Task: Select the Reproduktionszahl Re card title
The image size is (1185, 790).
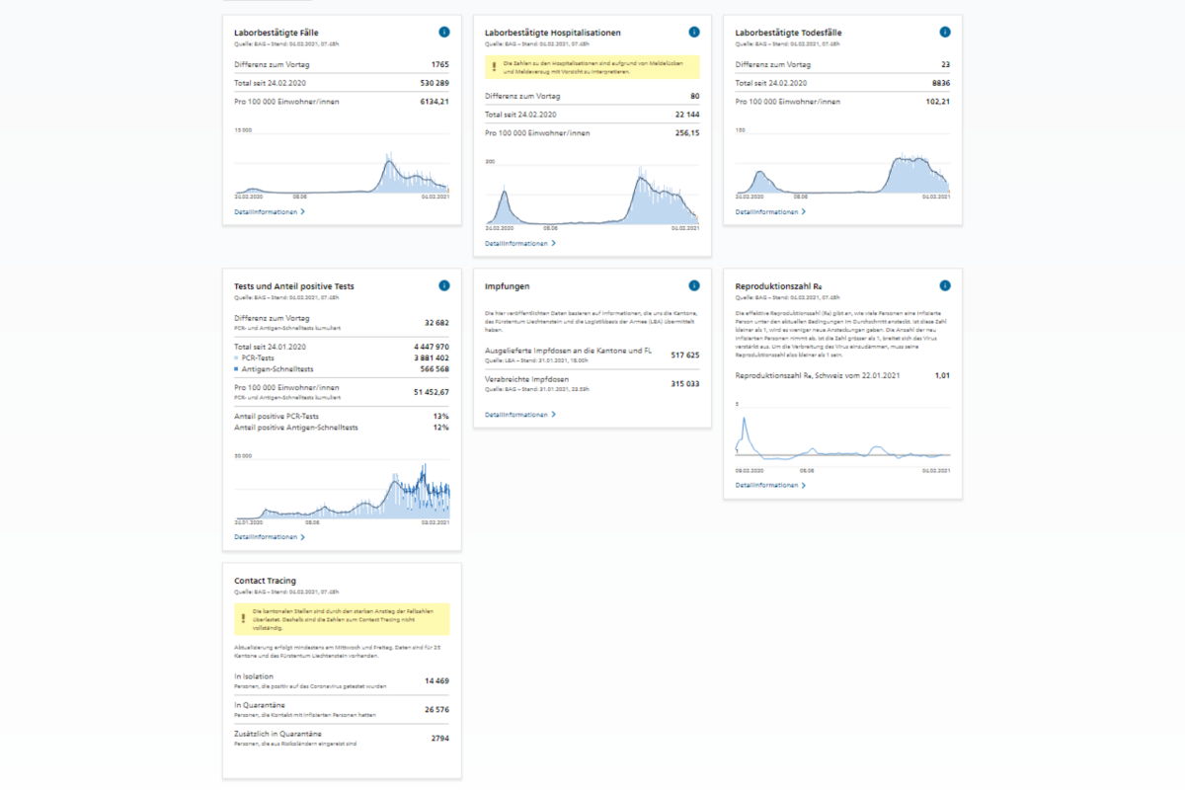Action: pos(780,286)
